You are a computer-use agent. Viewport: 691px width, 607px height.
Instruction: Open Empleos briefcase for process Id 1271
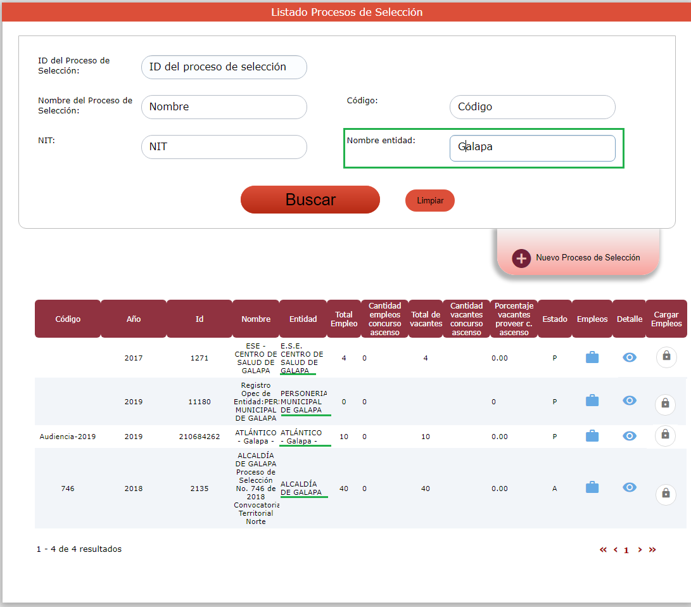click(x=592, y=358)
